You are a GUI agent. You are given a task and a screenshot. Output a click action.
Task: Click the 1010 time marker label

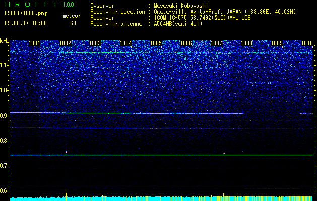click(x=307, y=43)
